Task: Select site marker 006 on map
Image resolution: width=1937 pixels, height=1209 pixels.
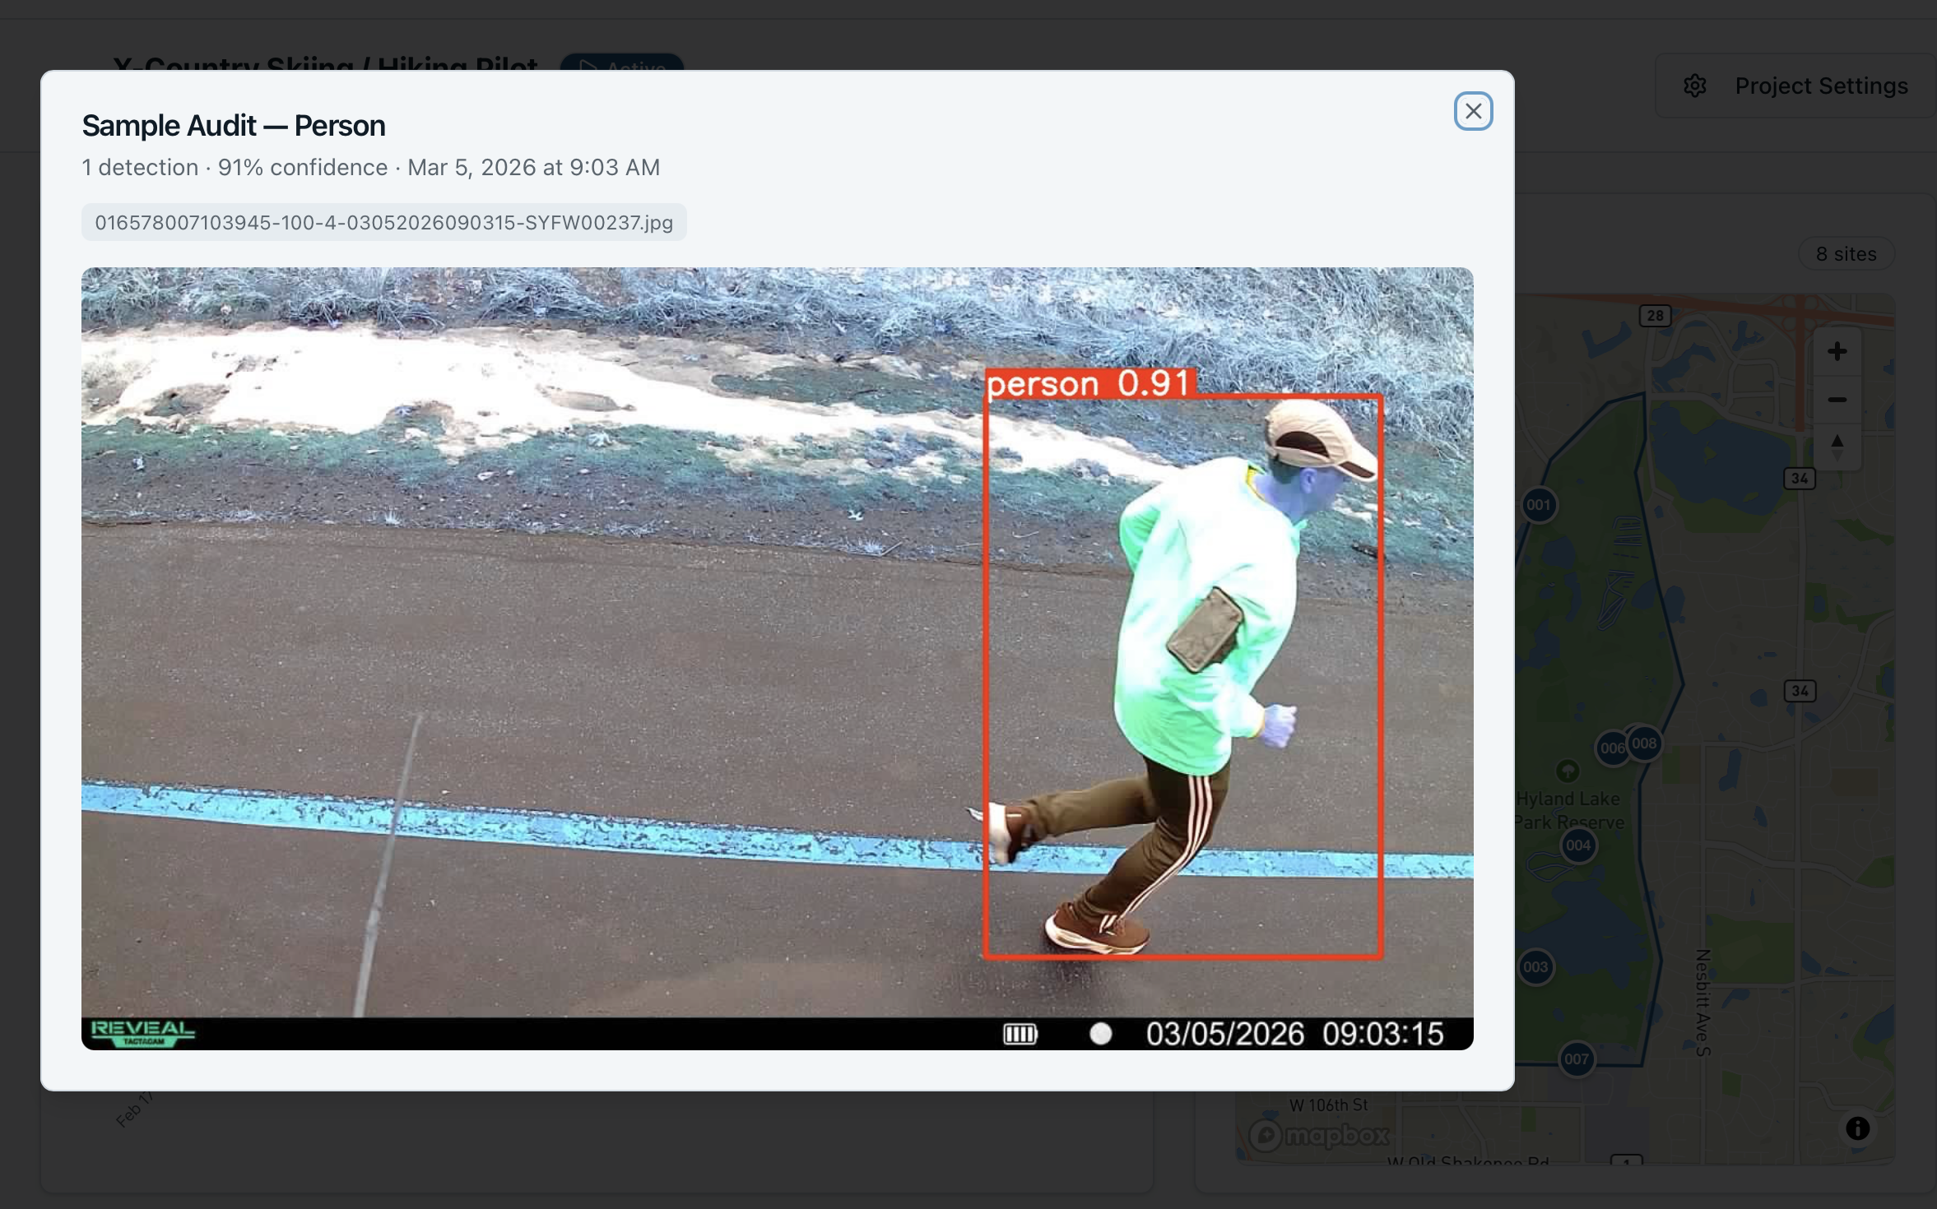Action: pyautogui.click(x=1610, y=748)
